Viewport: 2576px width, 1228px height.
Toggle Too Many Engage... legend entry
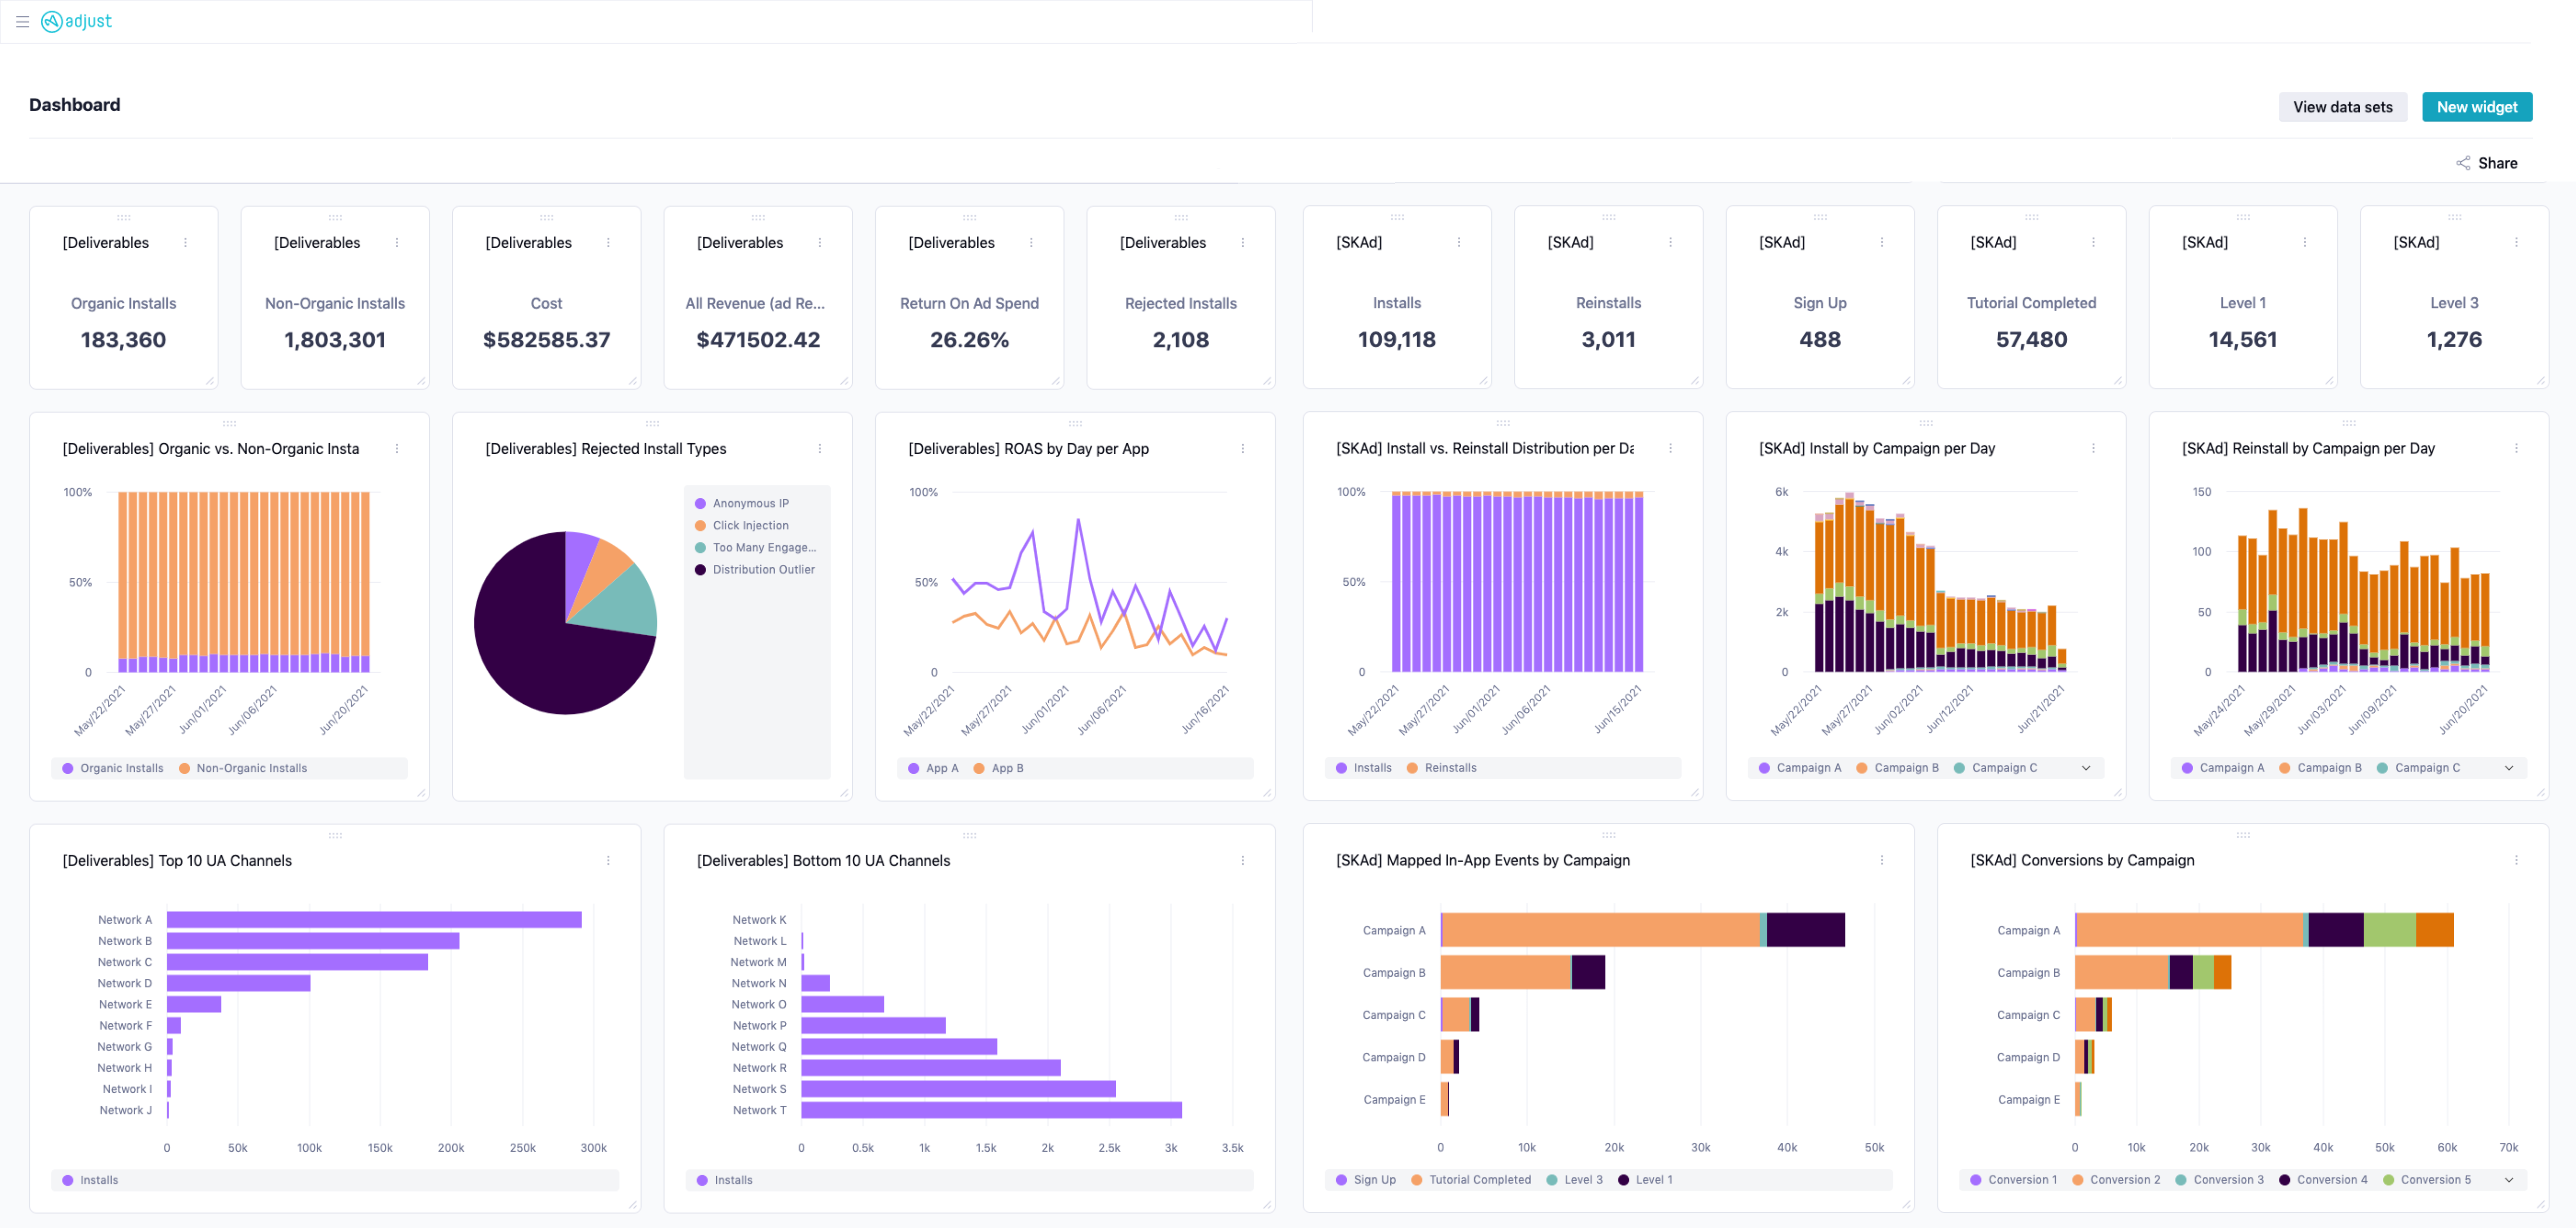[755, 547]
